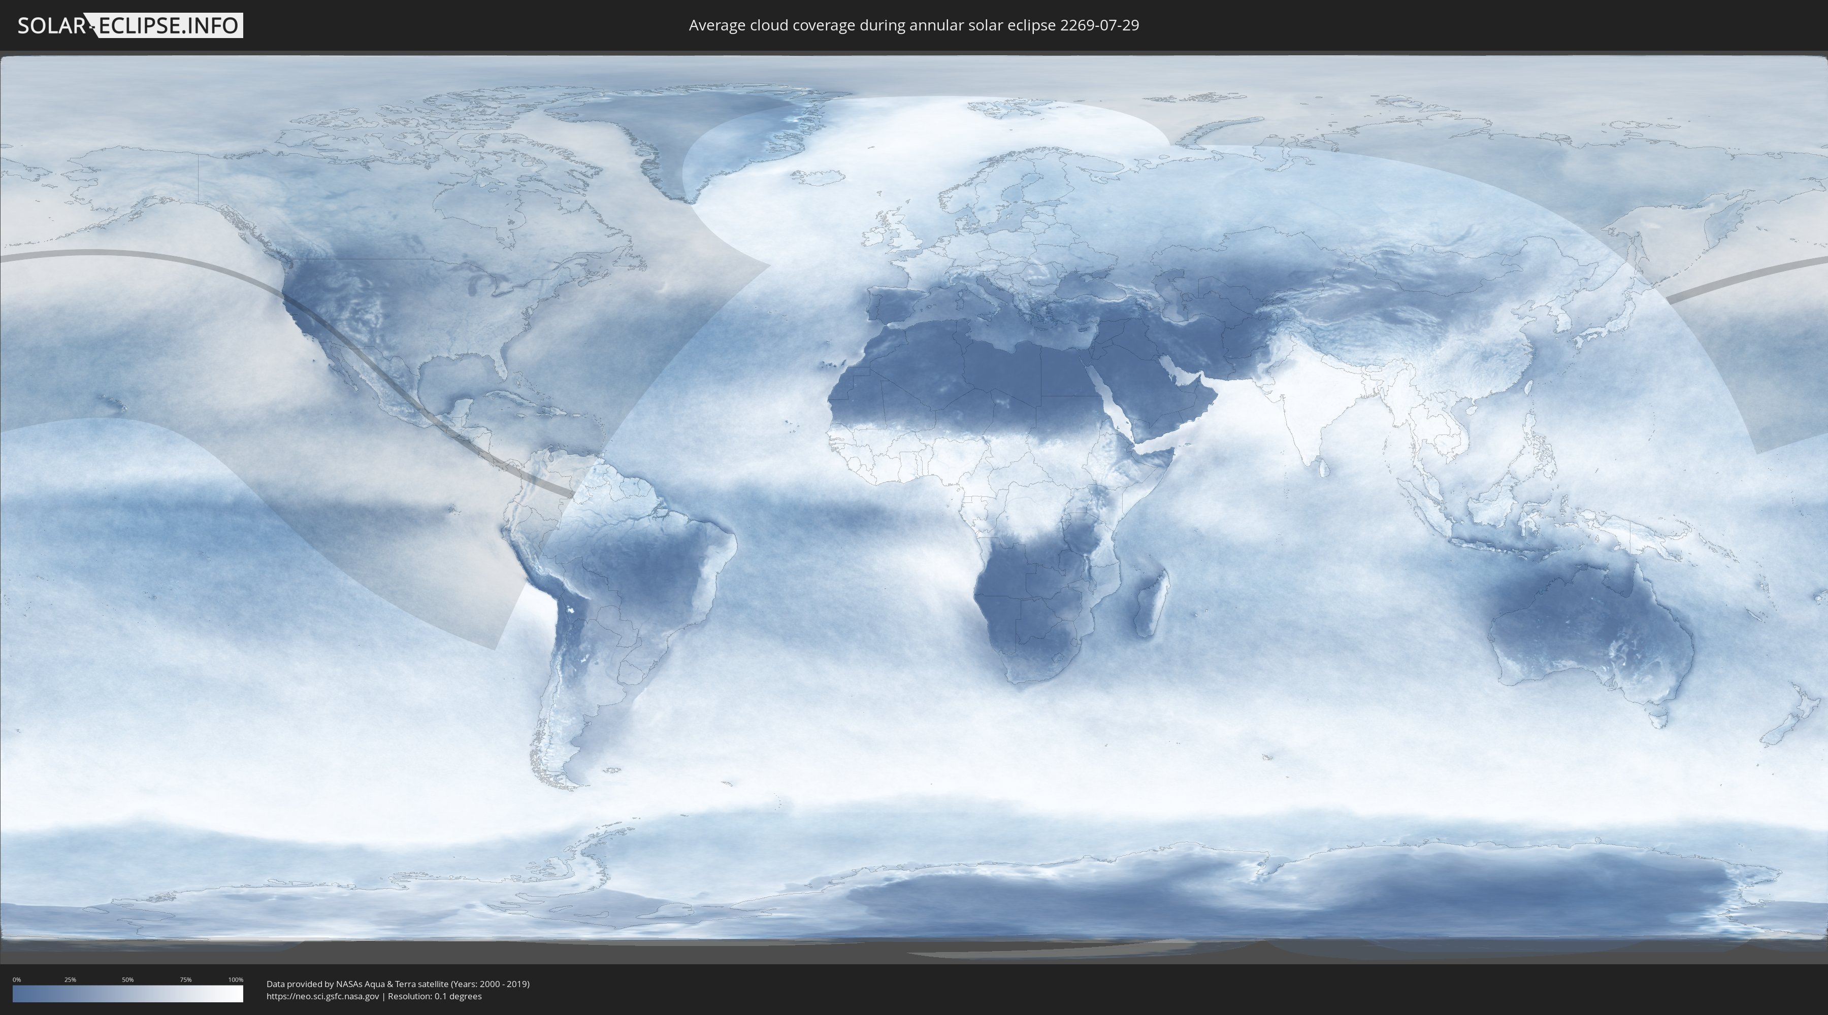Image resolution: width=1828 pixels, height=1015 pixels.
Task: Click the 'Resolution: 0.1 degrees' text
Action: [434, 997]
